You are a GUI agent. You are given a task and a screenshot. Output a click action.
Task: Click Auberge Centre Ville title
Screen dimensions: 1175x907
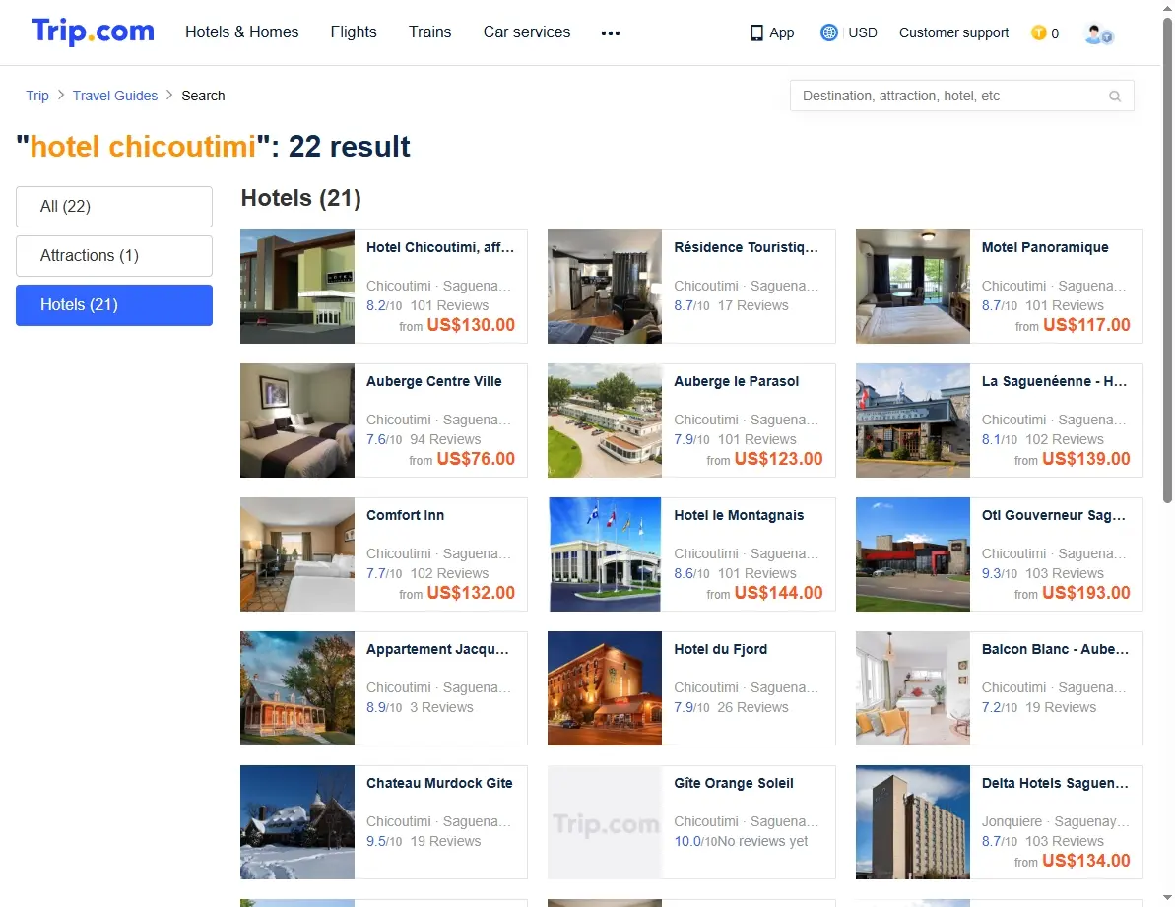[x=434, y=382]
